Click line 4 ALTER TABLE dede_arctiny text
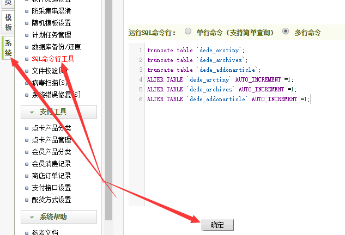This screenshot has width=345, height=235. 220,79
